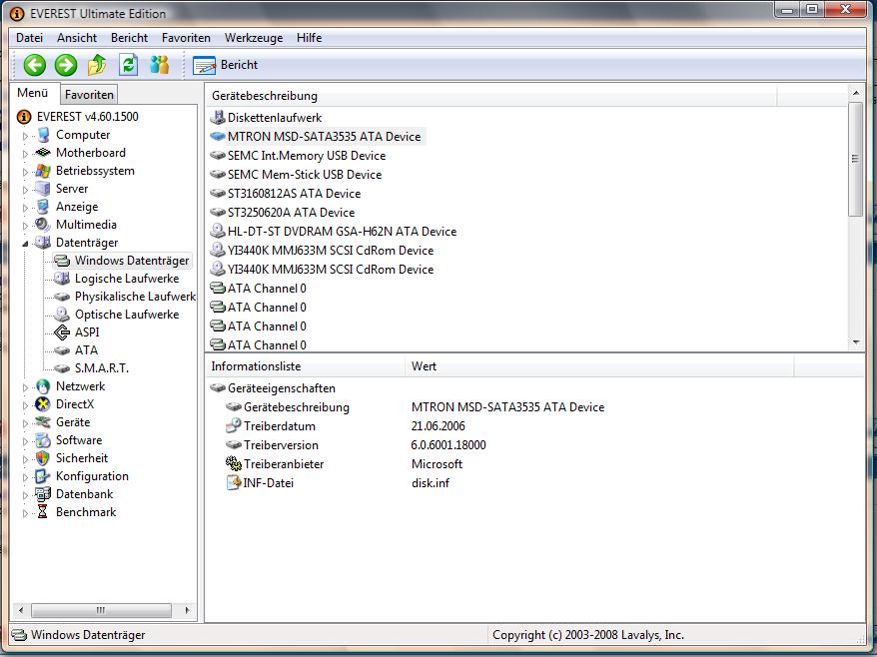The image size is (877, 657).
Task: Select SEMC Int.Memory USB Device
Action: 307,156
